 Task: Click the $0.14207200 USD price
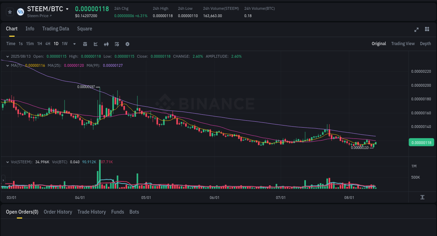tap(86, 16)
